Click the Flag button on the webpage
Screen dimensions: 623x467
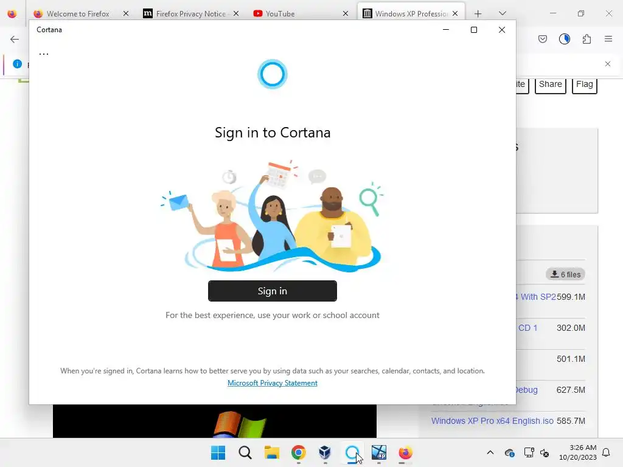[585, 85]
